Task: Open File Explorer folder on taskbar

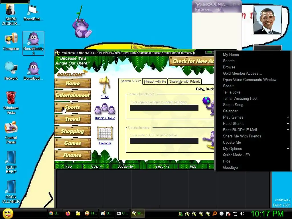Action: click(78, 213)
